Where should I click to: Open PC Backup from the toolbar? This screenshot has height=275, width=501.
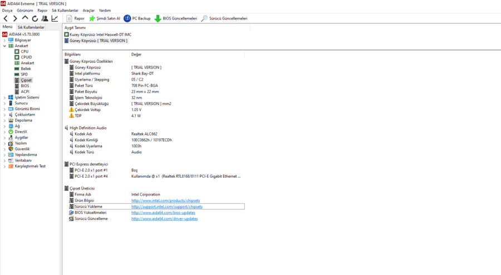click(x=137, y=18)
